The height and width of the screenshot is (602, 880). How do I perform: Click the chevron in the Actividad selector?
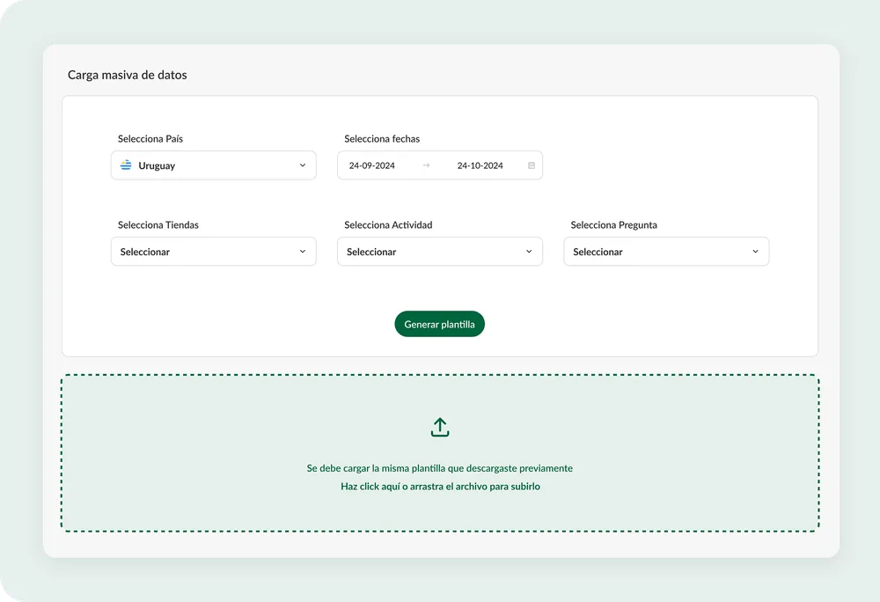[x=529, y=252]
